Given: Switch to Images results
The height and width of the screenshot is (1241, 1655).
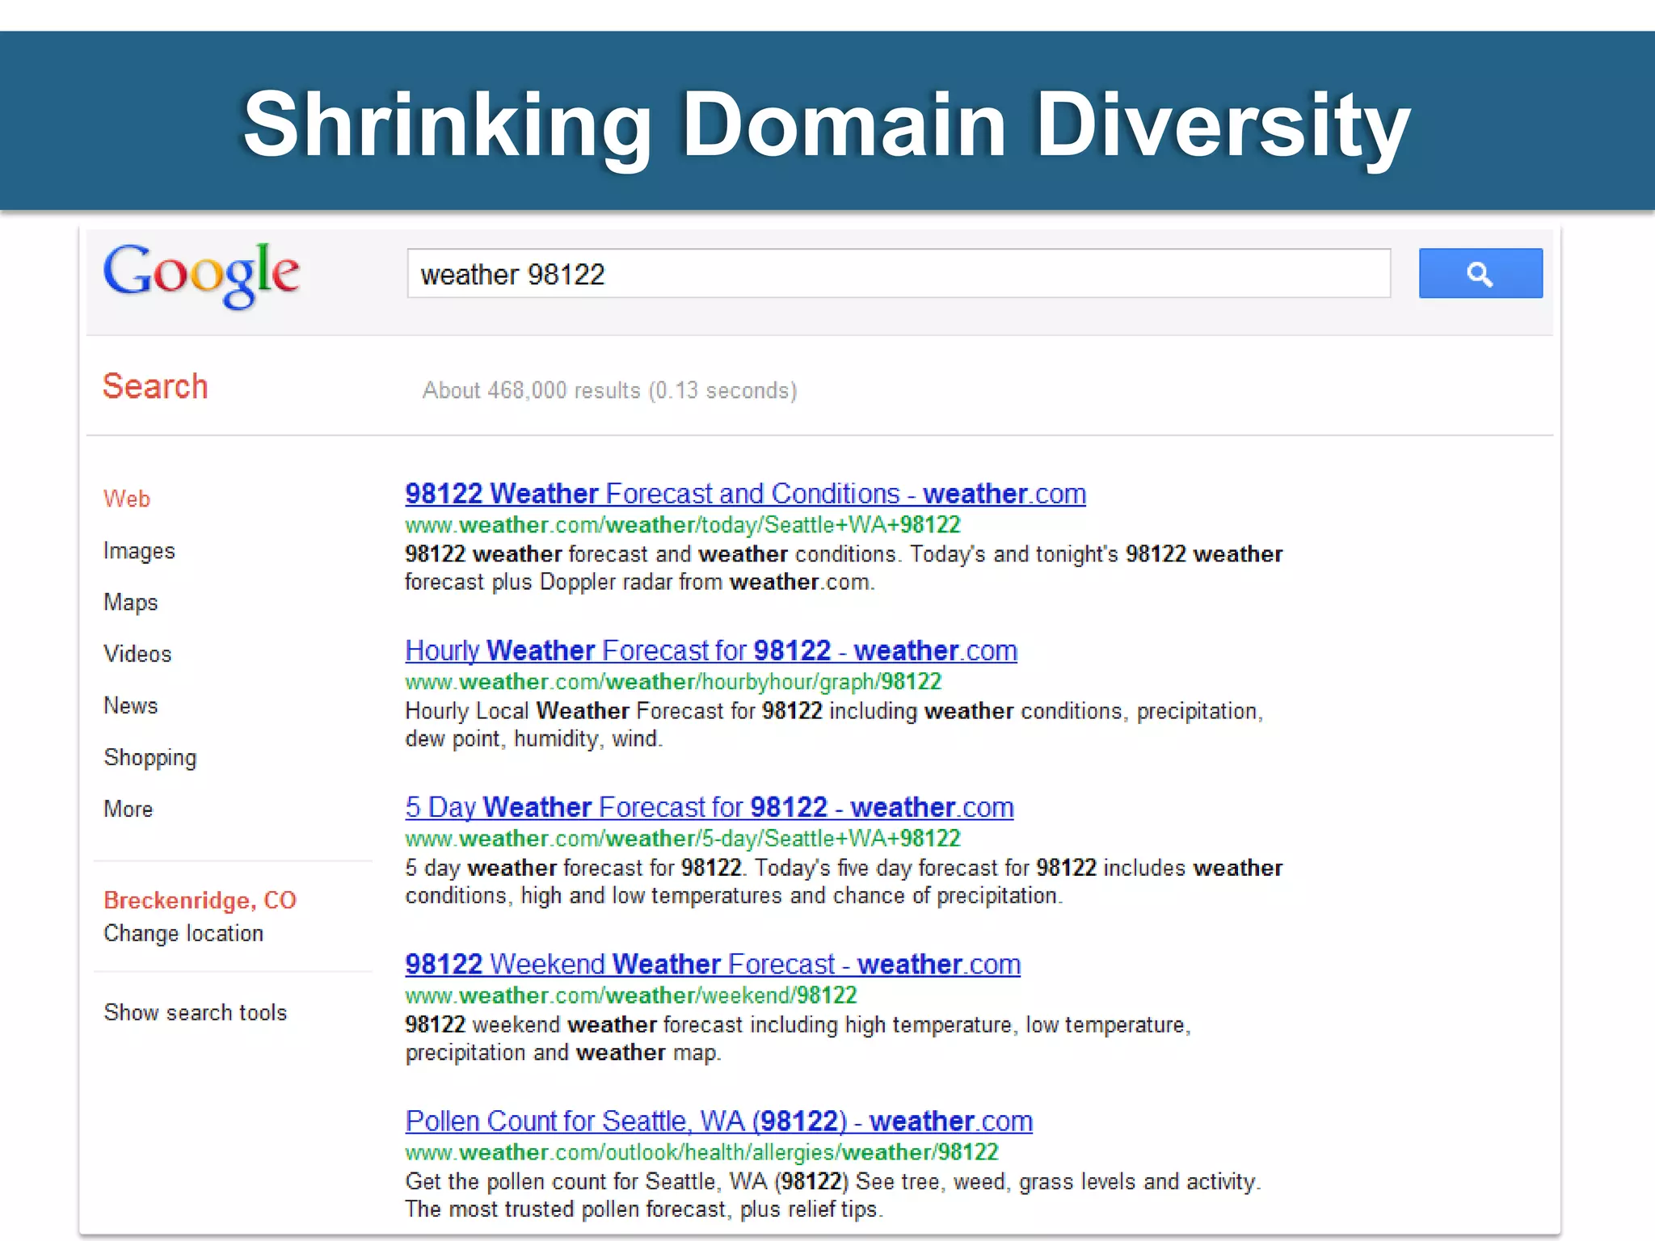Looking at the screenshot, I should point(139,551).
